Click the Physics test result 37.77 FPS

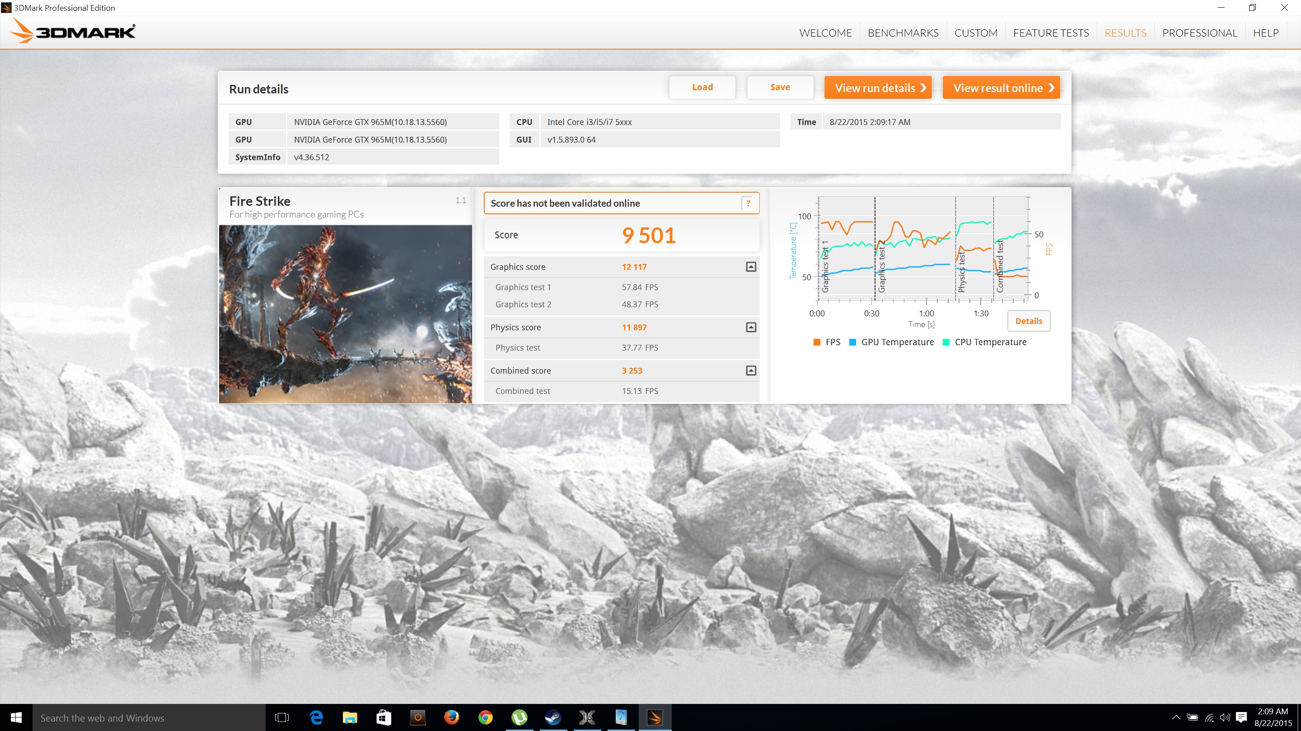[x=640, y=347]
